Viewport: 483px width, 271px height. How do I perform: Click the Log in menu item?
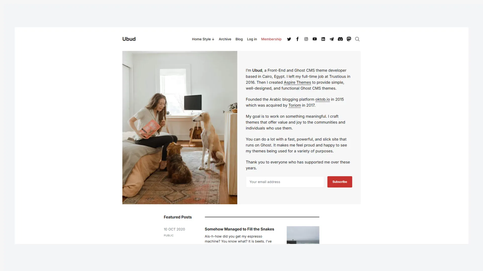252,39
